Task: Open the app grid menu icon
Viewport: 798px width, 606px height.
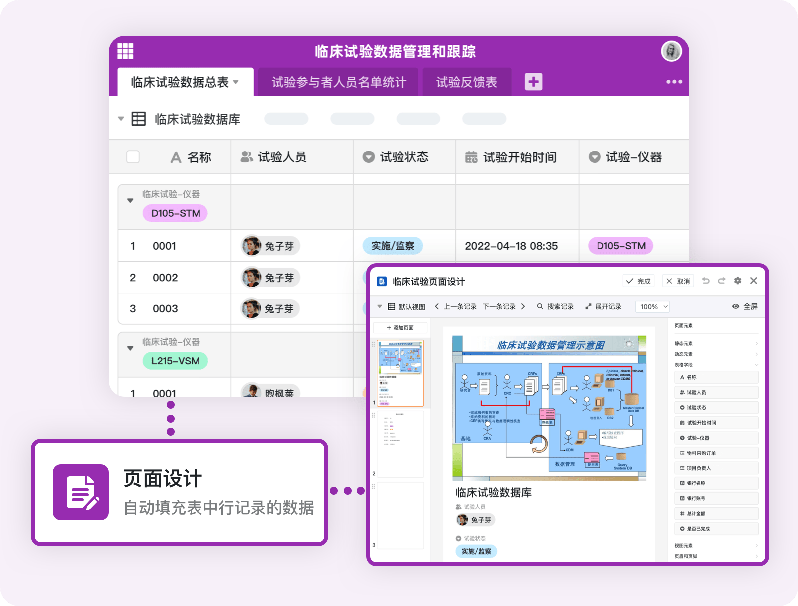Action: tap(125, 51)
